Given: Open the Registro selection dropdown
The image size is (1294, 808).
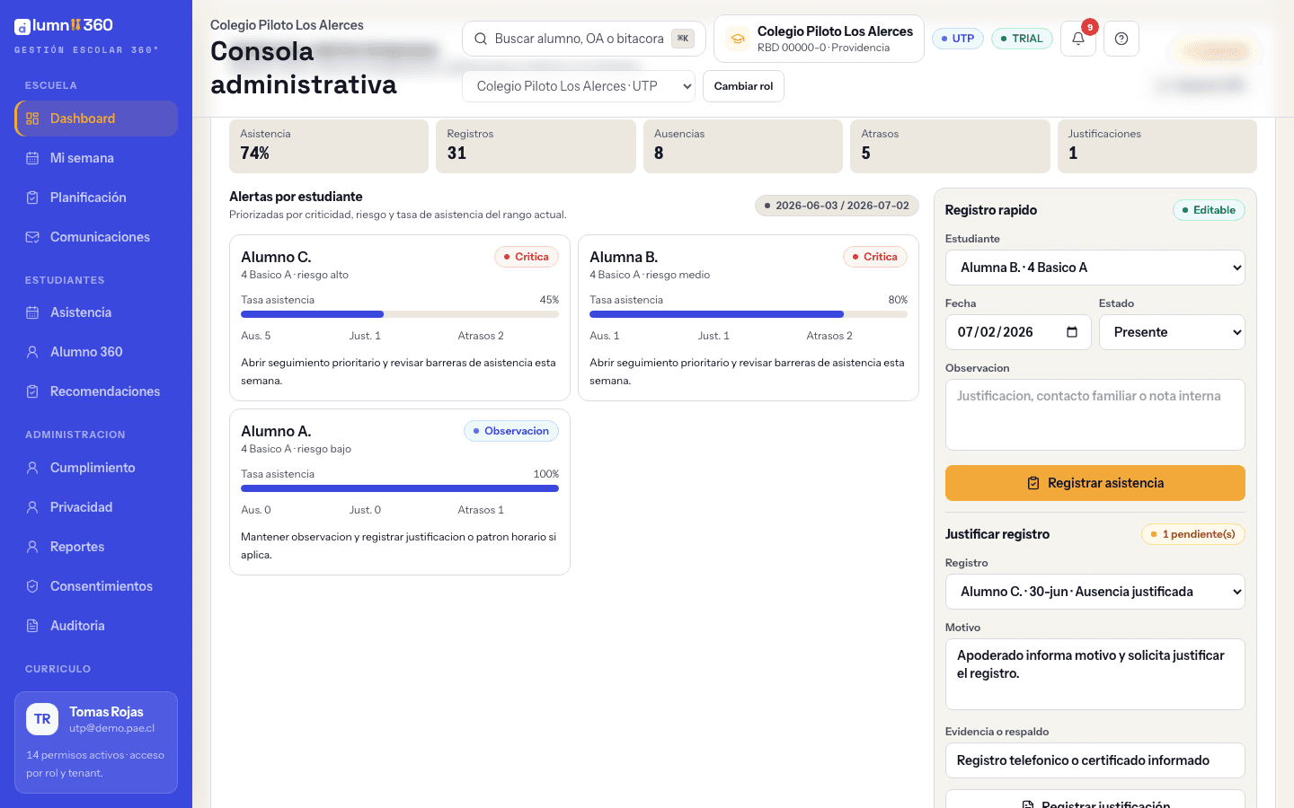Looking at the screenshot, I should [1095, 592].
